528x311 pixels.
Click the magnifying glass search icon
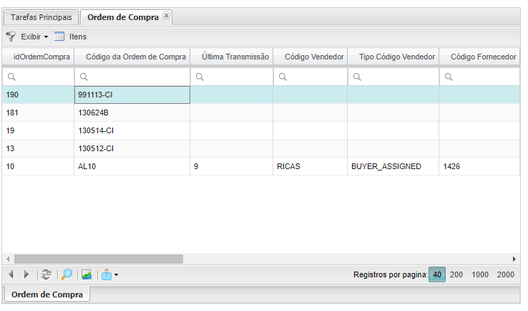(x=67, y=274)
